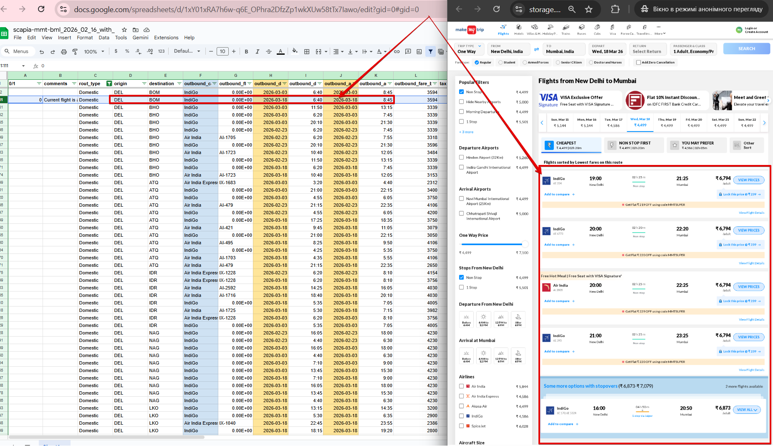Select the Student fare type
Viewport: 773px width, 446px height.
tap(507, 63)
